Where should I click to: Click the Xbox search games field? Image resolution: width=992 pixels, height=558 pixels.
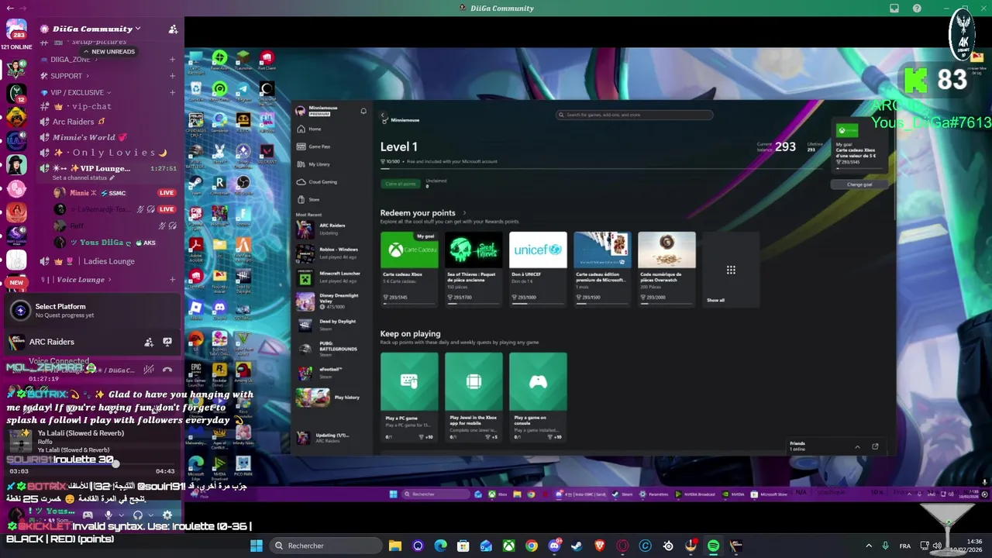634,115
